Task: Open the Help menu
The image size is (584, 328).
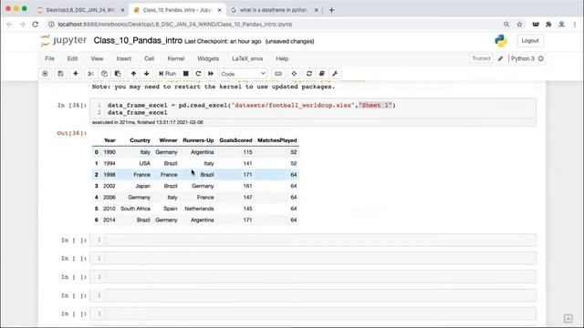Action: coord(282,58)
